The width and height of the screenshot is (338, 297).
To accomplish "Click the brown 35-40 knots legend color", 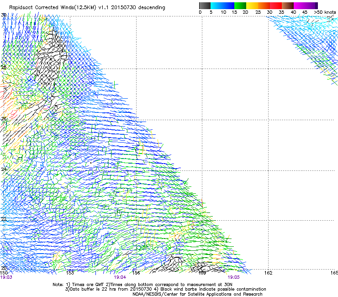I will pyautogui.click(x=288, y=5).
